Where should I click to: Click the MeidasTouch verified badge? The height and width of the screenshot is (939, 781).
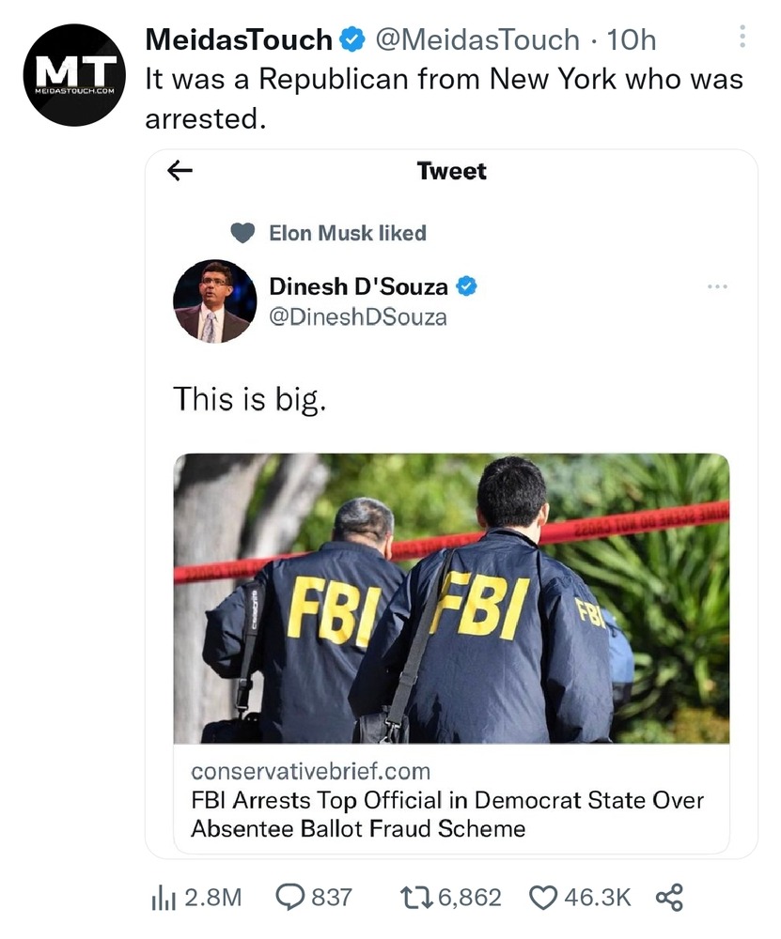(352, 39)
